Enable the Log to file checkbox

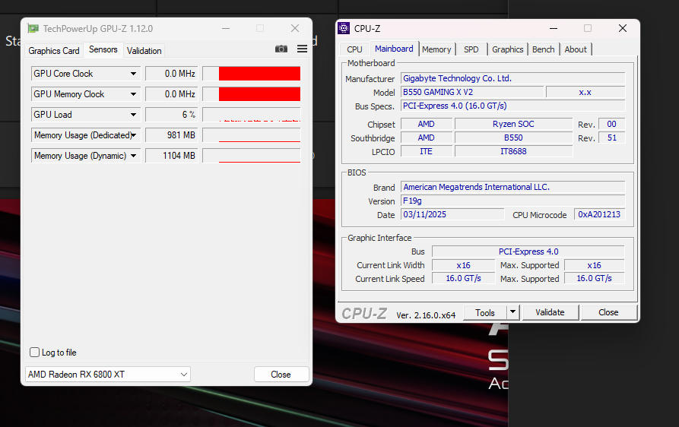pyautogui.click(x=35, y=352)
